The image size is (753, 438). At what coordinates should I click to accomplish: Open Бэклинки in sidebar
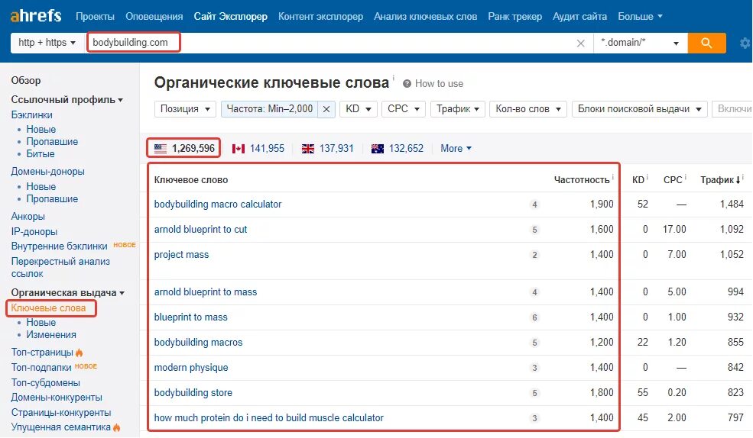point(31,115)
